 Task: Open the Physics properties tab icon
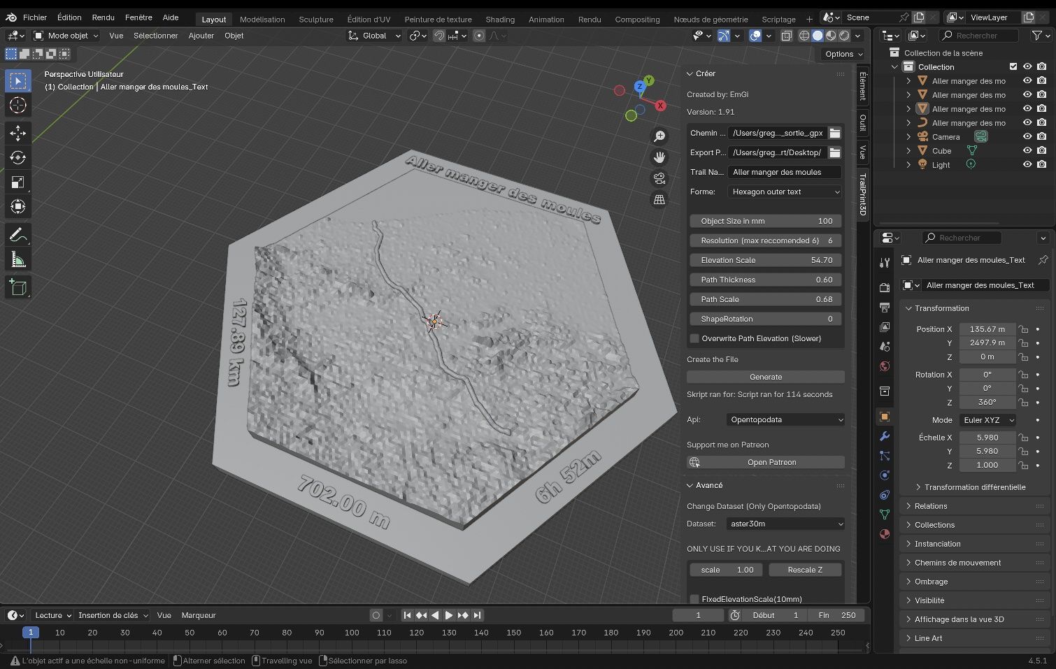[885, 475]
